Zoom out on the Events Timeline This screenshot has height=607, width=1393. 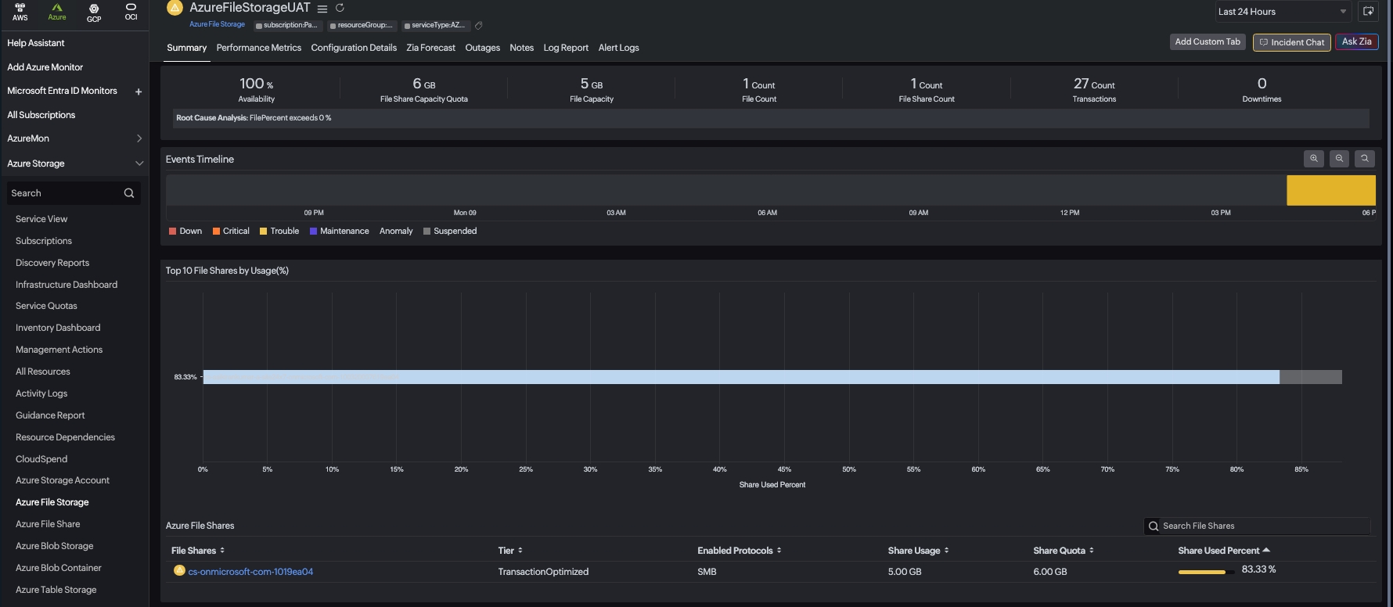[x=1339, y=159]
